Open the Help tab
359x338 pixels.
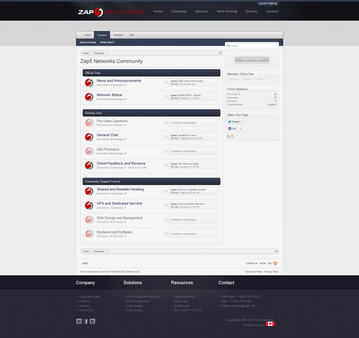pos(132,35)
